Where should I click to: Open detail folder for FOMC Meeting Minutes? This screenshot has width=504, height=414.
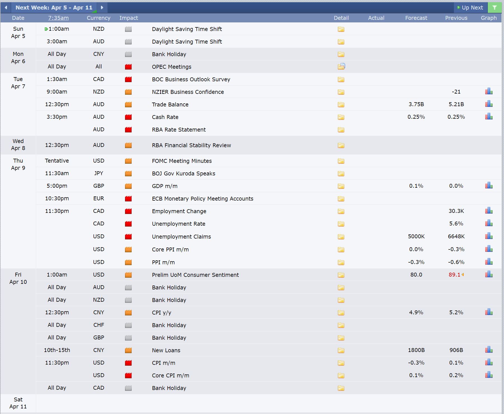point(341,161)
